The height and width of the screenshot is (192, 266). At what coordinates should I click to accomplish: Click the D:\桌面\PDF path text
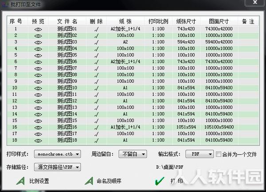click(x=170, y=167)
